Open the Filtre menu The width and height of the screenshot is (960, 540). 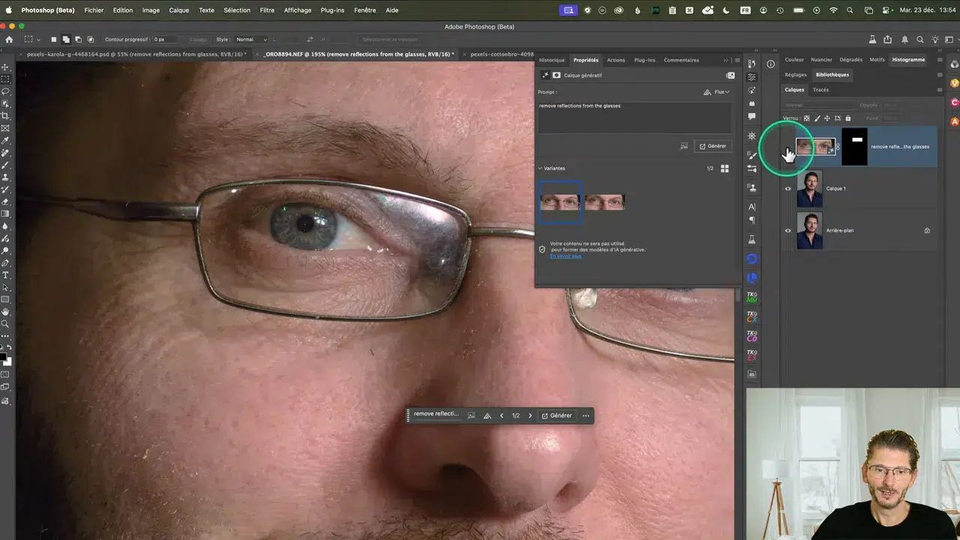click(267, 10)
